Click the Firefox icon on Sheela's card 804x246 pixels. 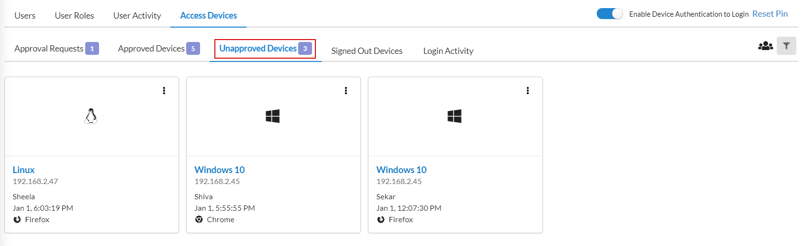(17, 220)
